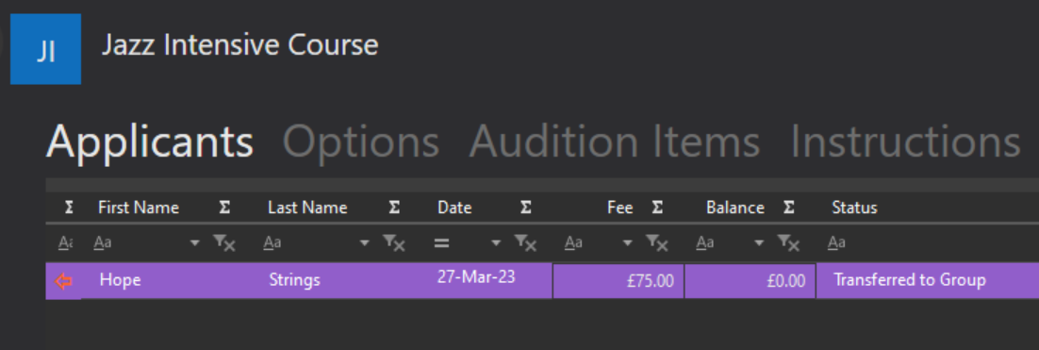Click the sigma icon beside Status header

[788, 208]
